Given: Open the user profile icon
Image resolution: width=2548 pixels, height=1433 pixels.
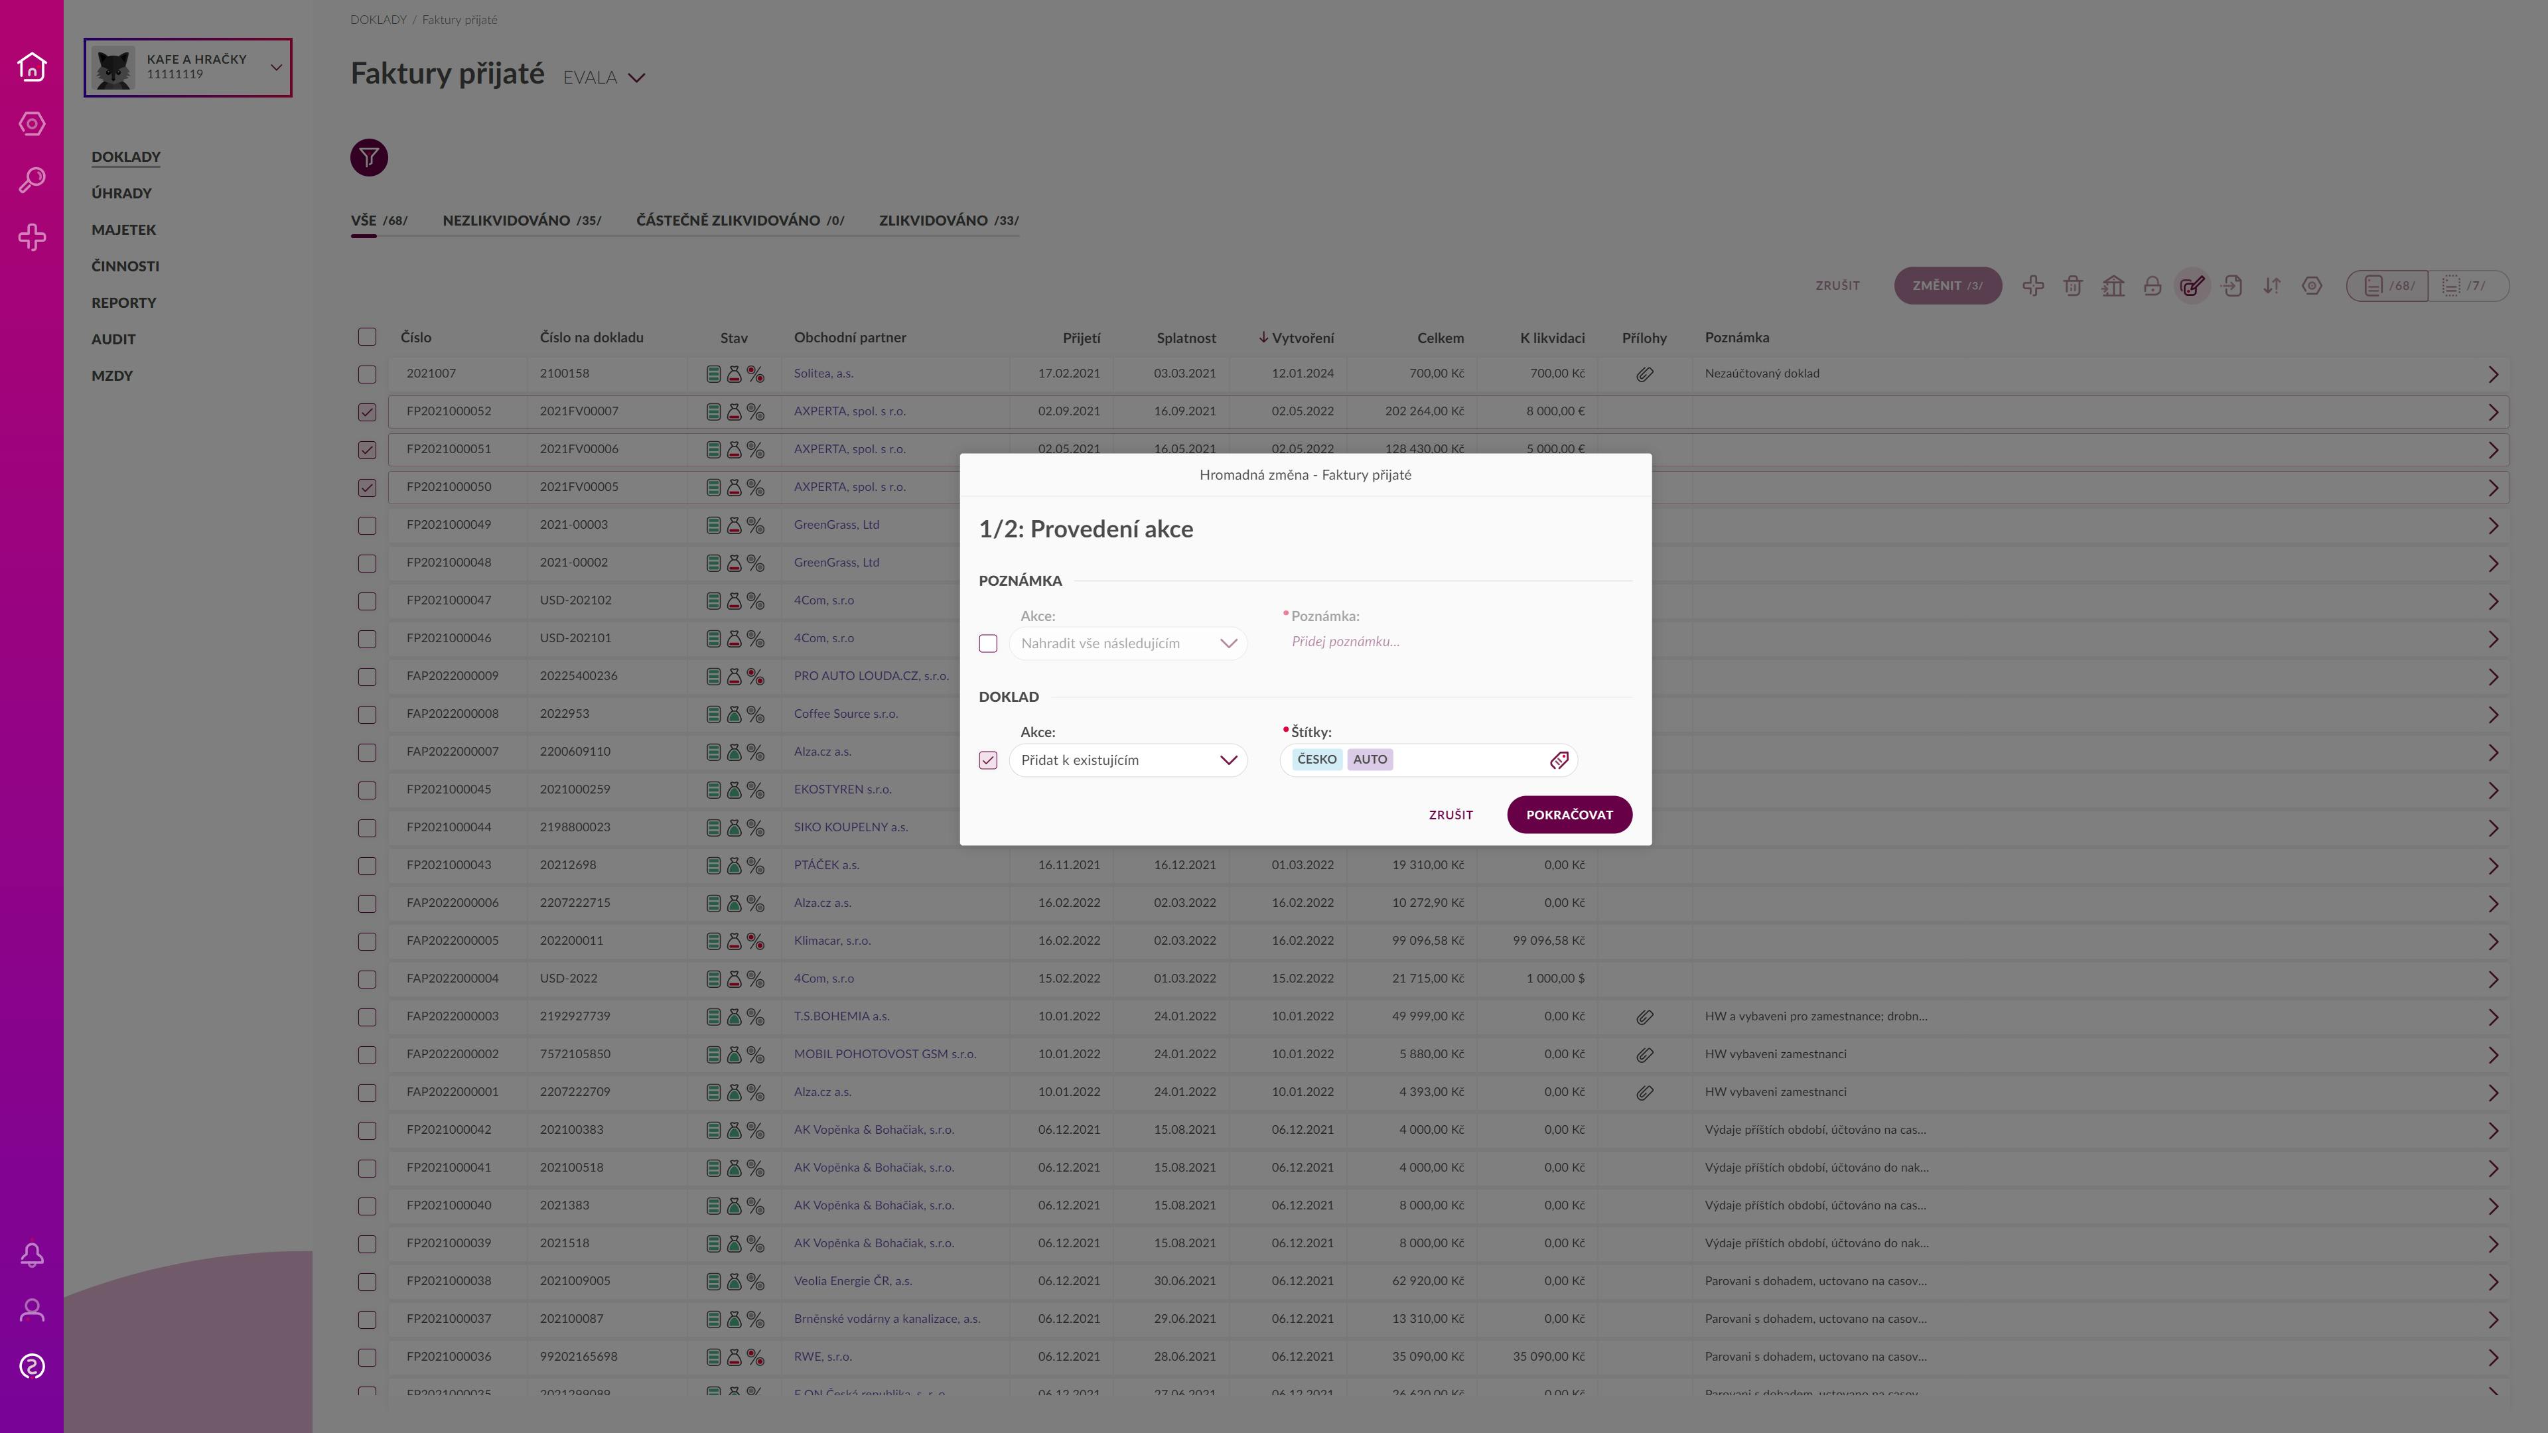Looking at the screenshot, I should tap(32, 1310).
